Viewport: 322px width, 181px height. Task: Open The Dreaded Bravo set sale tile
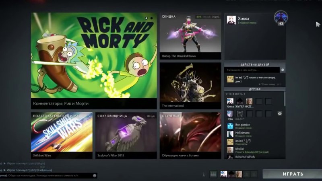click(x=190, y=36)
